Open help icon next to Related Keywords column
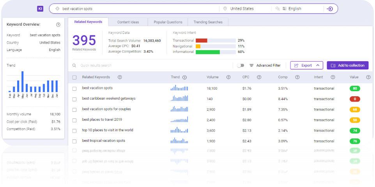 tap(120, 77)
